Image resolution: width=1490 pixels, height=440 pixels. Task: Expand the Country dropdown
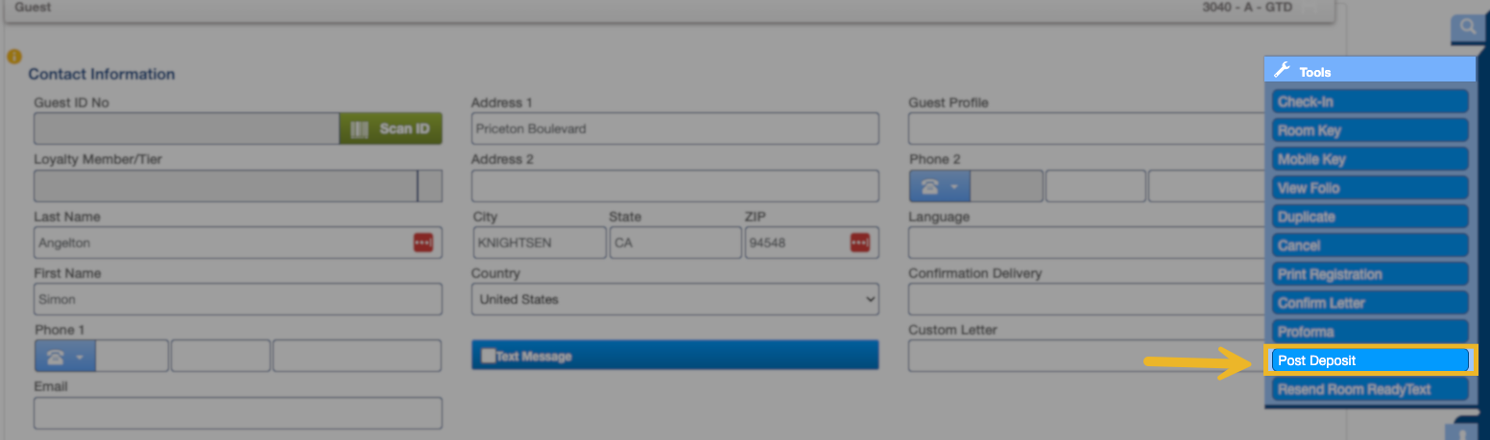[x=675, y=299]
